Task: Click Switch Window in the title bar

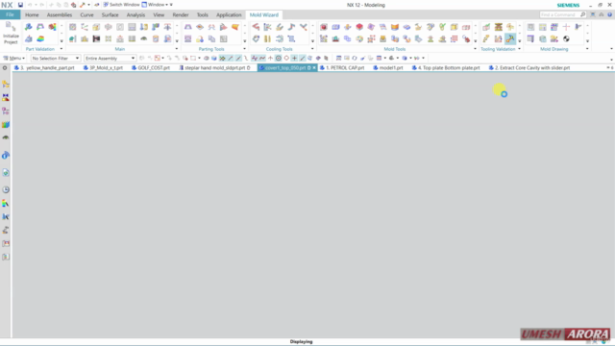Action: tap(121, 5)
